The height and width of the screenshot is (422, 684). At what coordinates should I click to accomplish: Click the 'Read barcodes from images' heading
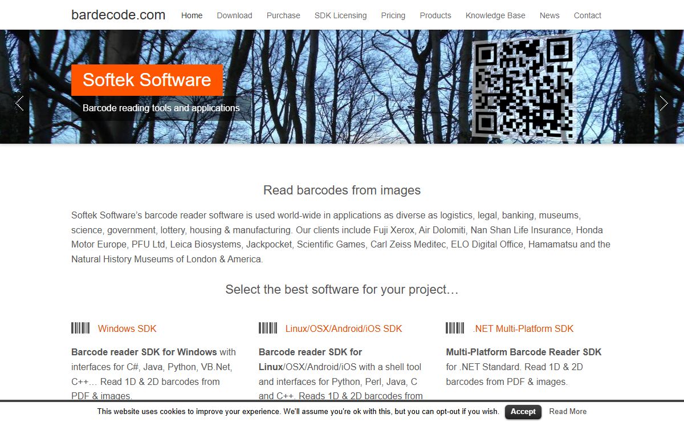coord(342,190)
